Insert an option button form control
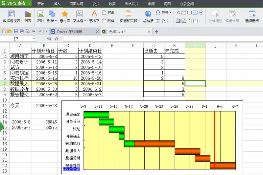The width and height of the screenshot is (263, 175). point(201,13)
